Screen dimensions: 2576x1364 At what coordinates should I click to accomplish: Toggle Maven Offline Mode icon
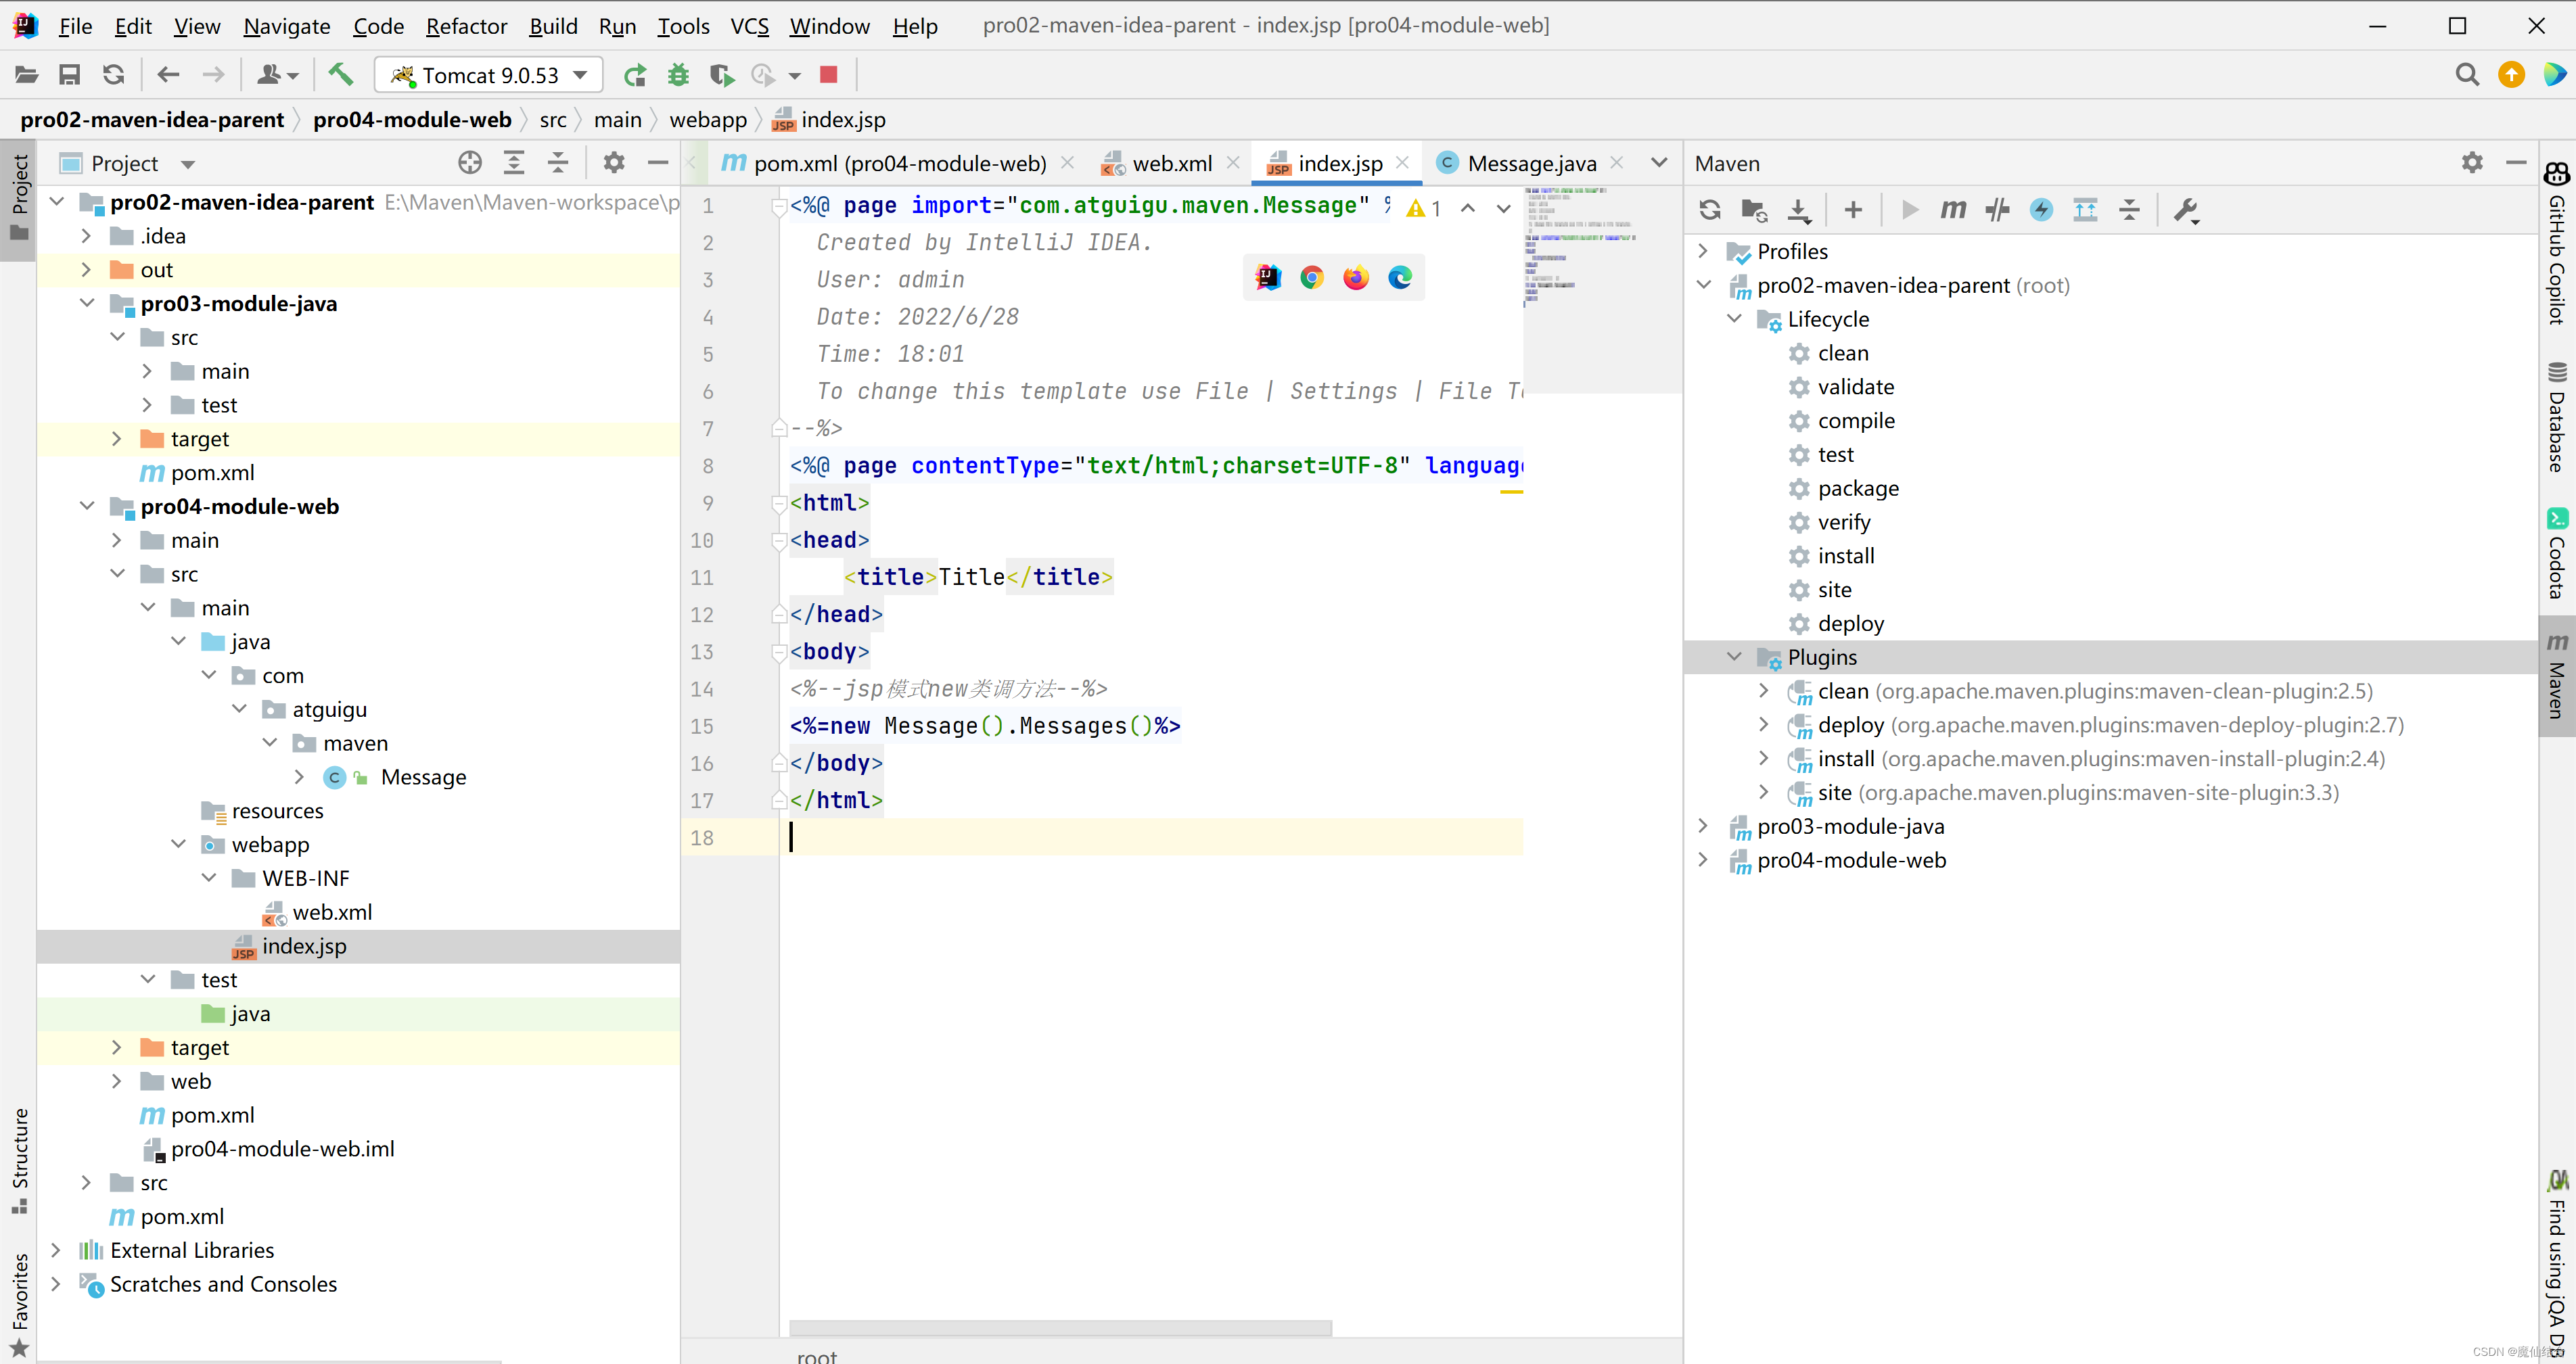pos(1998,210)
